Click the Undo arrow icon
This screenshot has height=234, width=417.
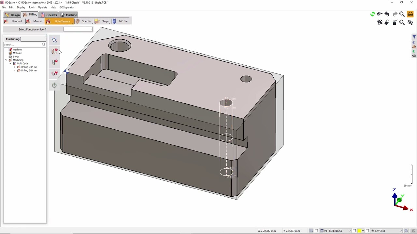(x=387, y=14)
